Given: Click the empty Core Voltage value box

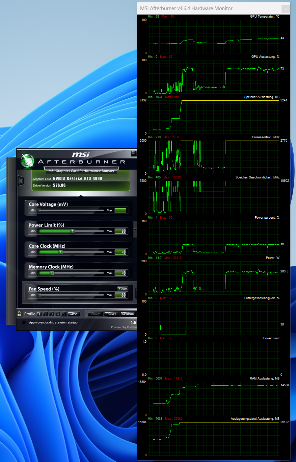Looking at the screenshot, I should coord(120,211).
